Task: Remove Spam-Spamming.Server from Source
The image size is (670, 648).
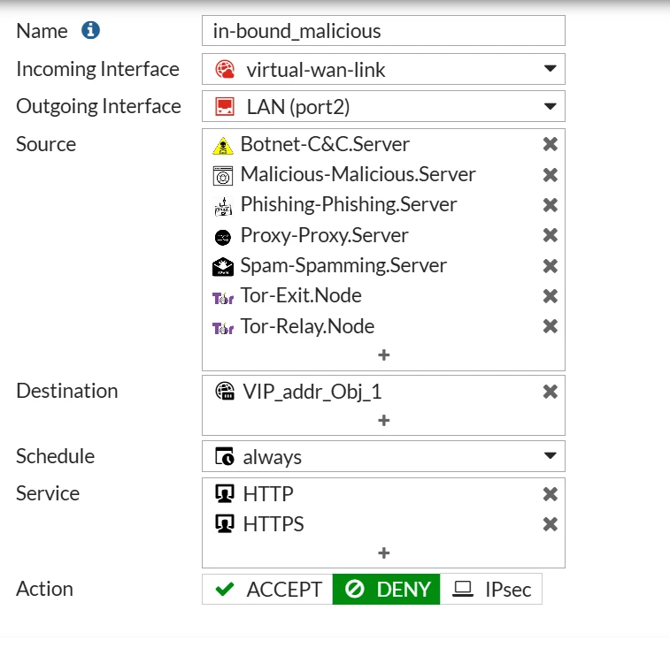Action: (x=551, y=266)
